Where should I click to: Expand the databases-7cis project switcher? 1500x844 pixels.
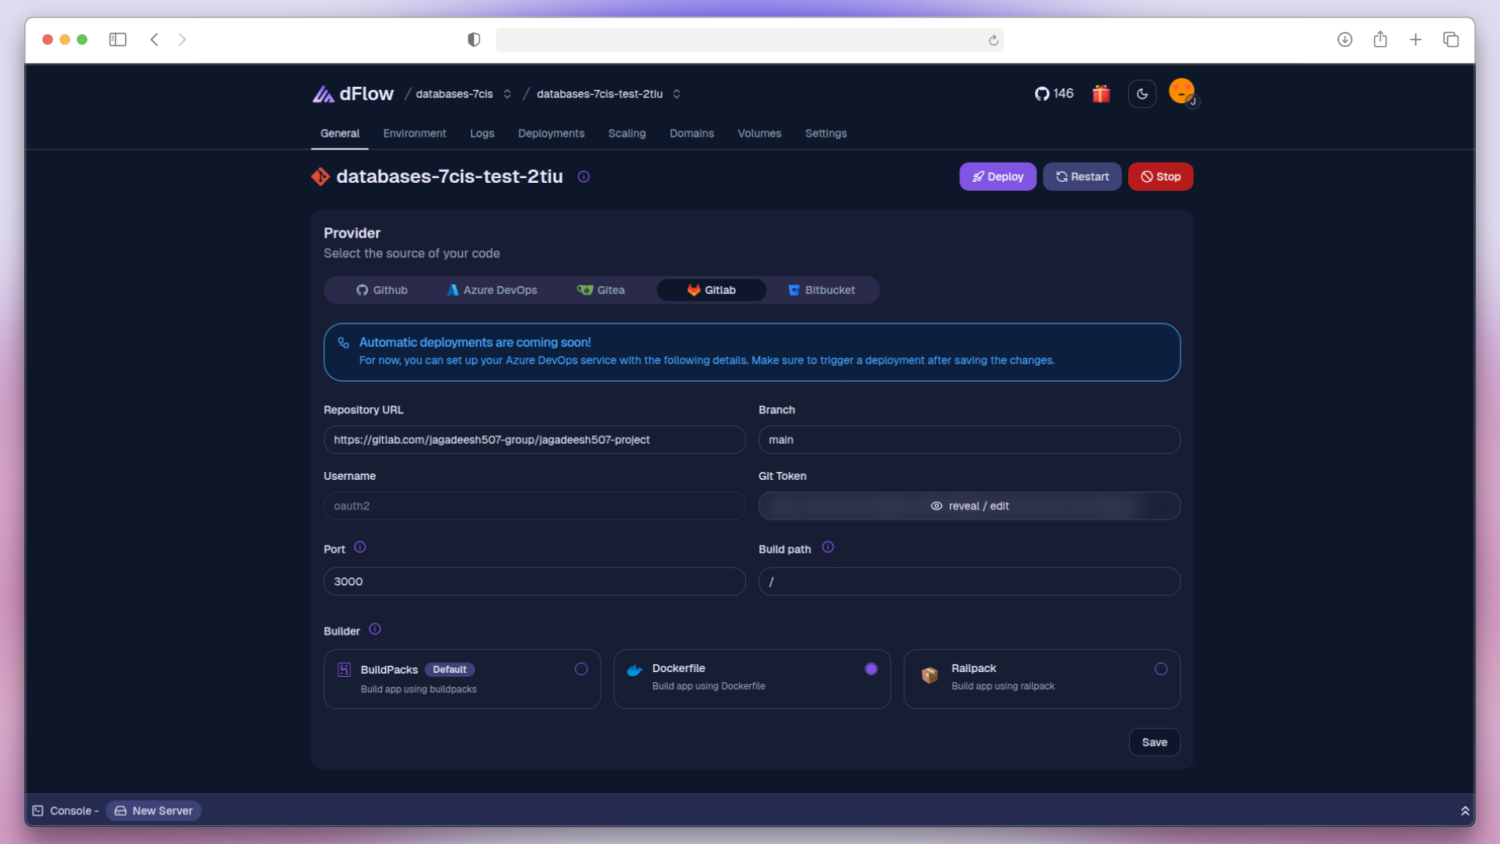[x=507, y=94]
